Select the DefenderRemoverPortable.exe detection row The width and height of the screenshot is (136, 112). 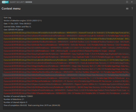coord(66,45)
